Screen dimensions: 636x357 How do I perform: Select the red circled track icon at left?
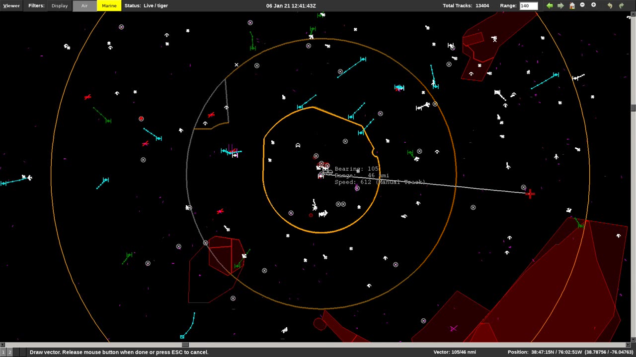141,119
